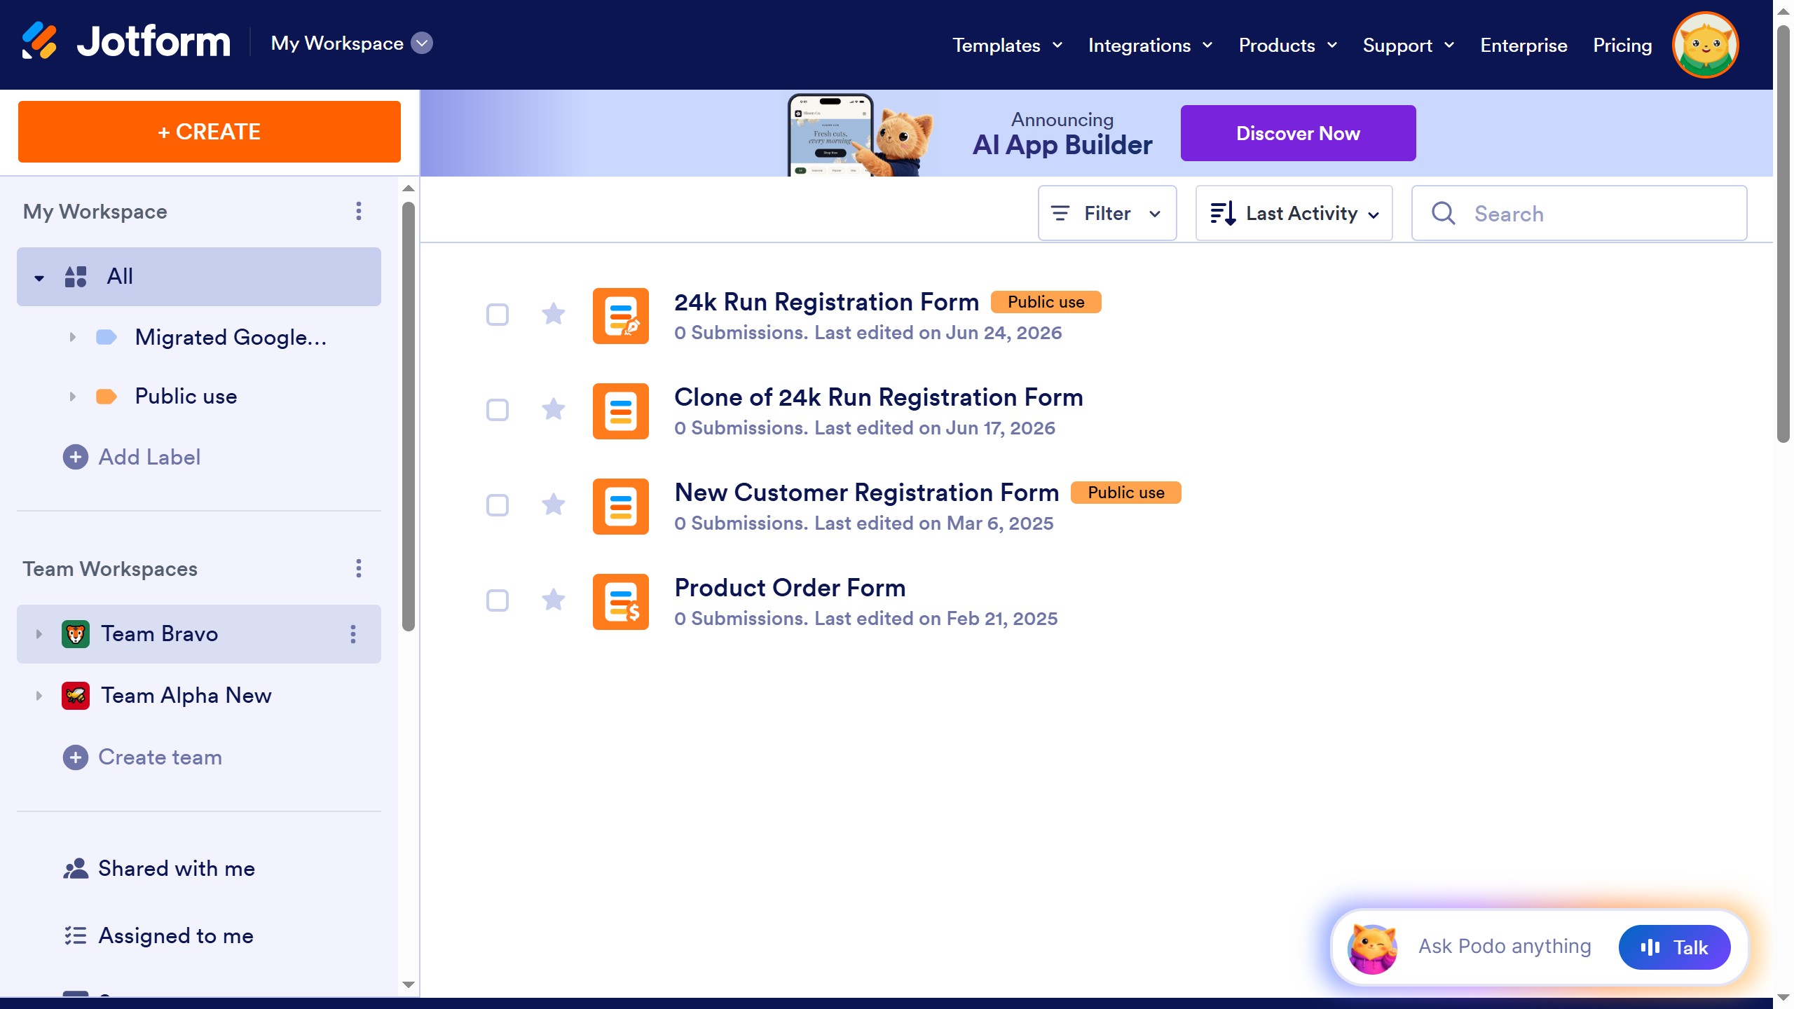Screen dimensions: 1794x1009
Task: Open the Products menu
Action: click(x=1288, y=46)
